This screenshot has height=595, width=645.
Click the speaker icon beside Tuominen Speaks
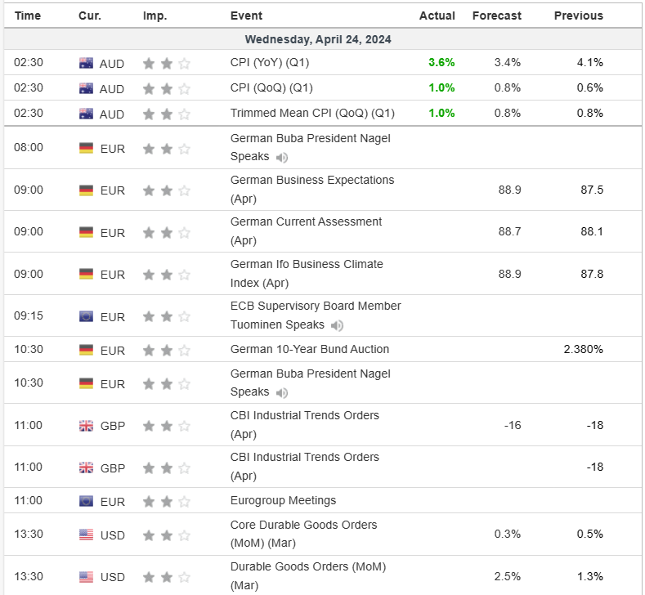click(337, 325)
